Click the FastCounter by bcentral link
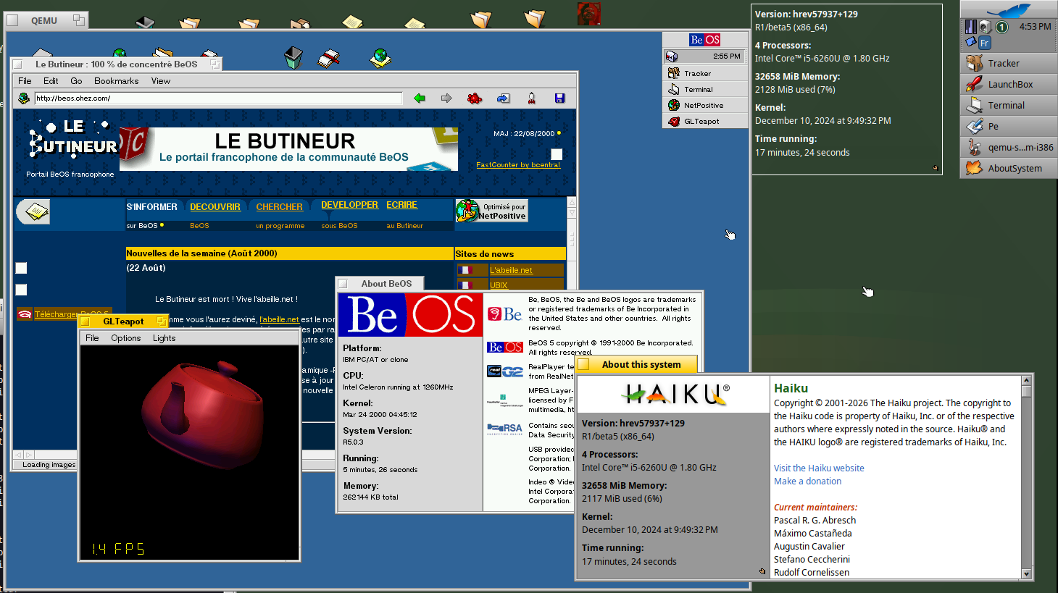The height and width of the screenshot is (593, 1058). 518,165
